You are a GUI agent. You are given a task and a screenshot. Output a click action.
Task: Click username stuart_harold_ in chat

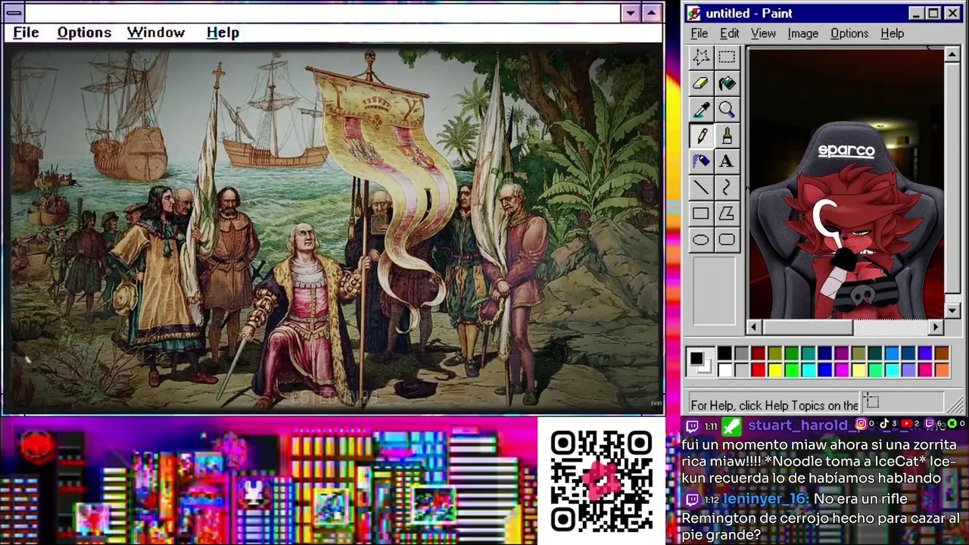click(x=799, y=425)
